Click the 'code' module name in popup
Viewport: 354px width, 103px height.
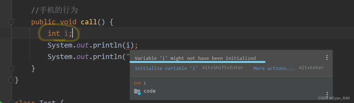[x=150, y=91]
